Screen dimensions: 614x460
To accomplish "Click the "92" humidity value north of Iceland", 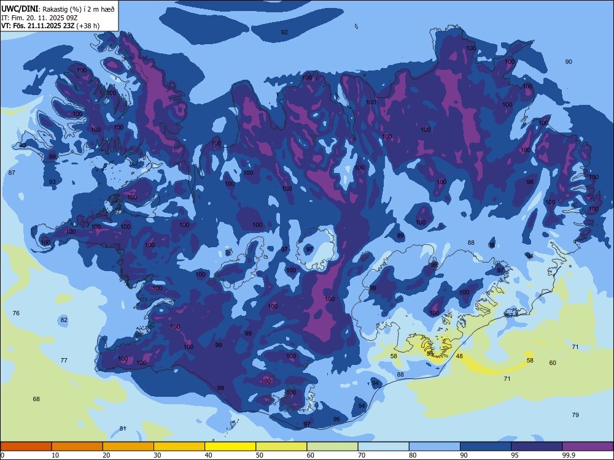I will tap(284, 32).
